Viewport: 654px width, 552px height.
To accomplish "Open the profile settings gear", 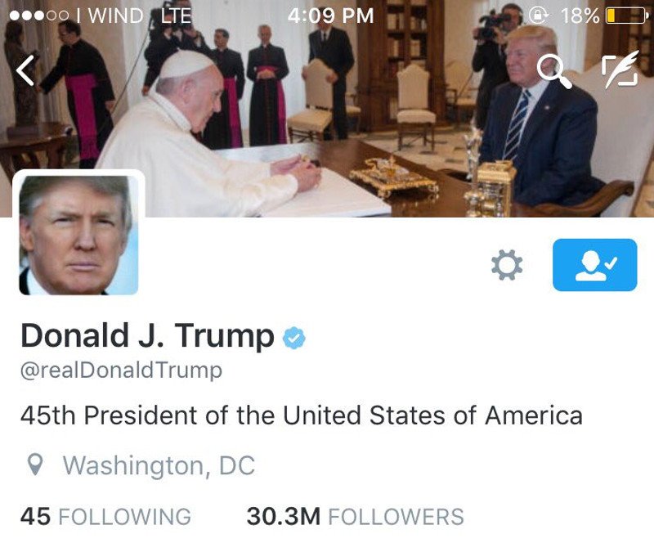I will pyautogui.click(x=506, y=264).
